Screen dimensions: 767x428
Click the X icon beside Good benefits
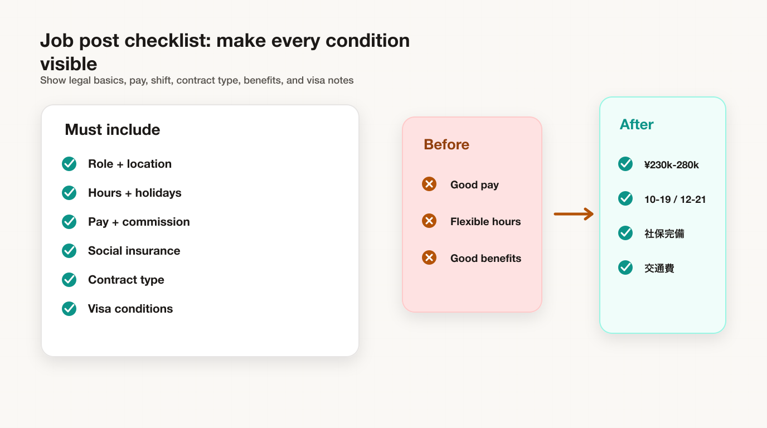click(429, 258)
